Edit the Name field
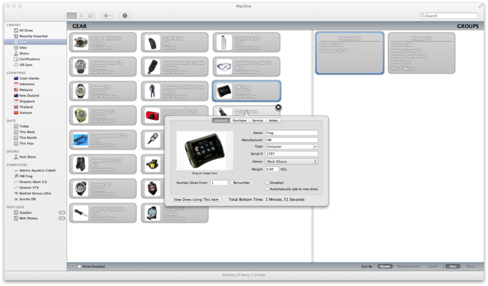This screenshot has width=488, height=286. click(x=292, y=133)
